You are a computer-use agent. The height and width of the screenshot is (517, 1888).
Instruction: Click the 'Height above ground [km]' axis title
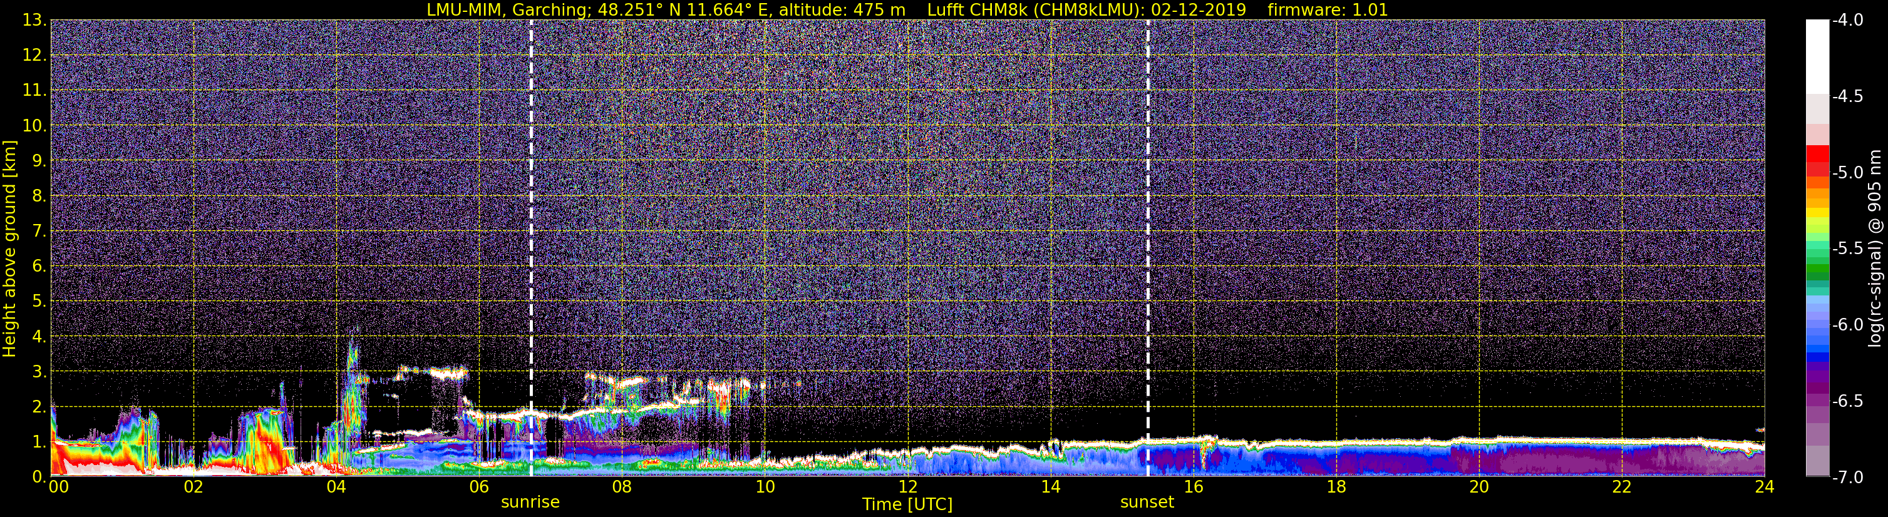(9, 248)
